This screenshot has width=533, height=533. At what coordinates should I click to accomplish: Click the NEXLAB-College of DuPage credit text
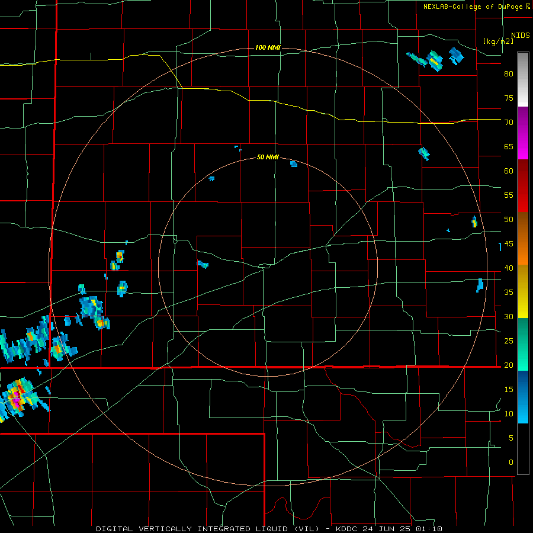tap(476, 7)
